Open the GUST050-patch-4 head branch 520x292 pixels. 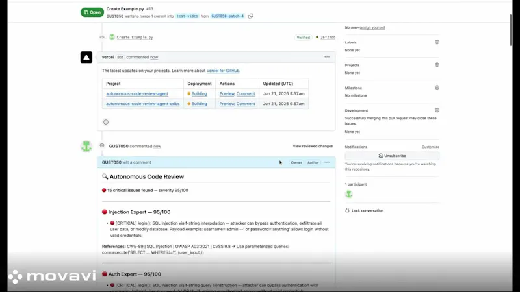coord(227,16)
